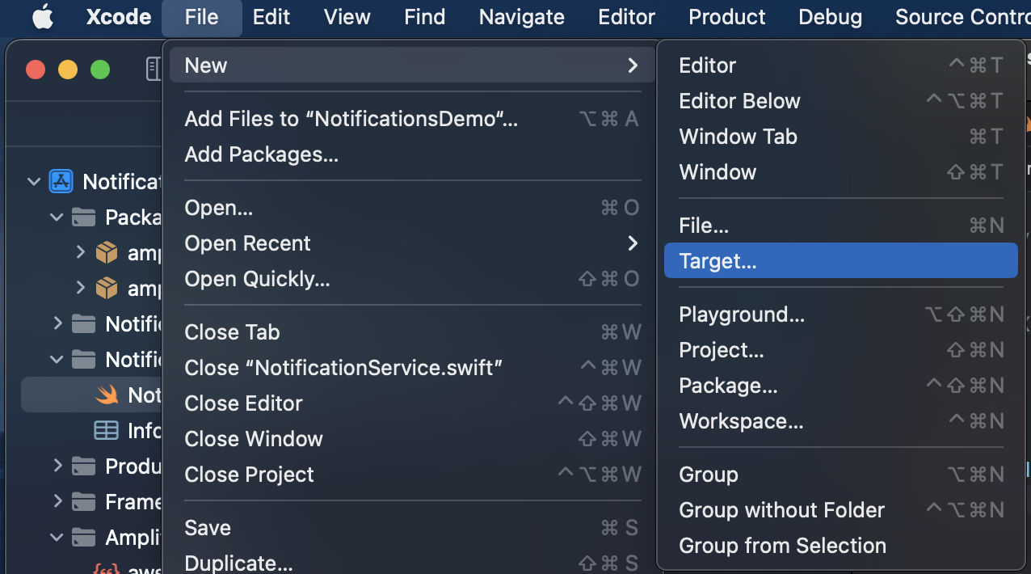The height and width of the screenshot is (574, 1031).
Task: Select the Info plist table icon
Action: coord(107,431)
